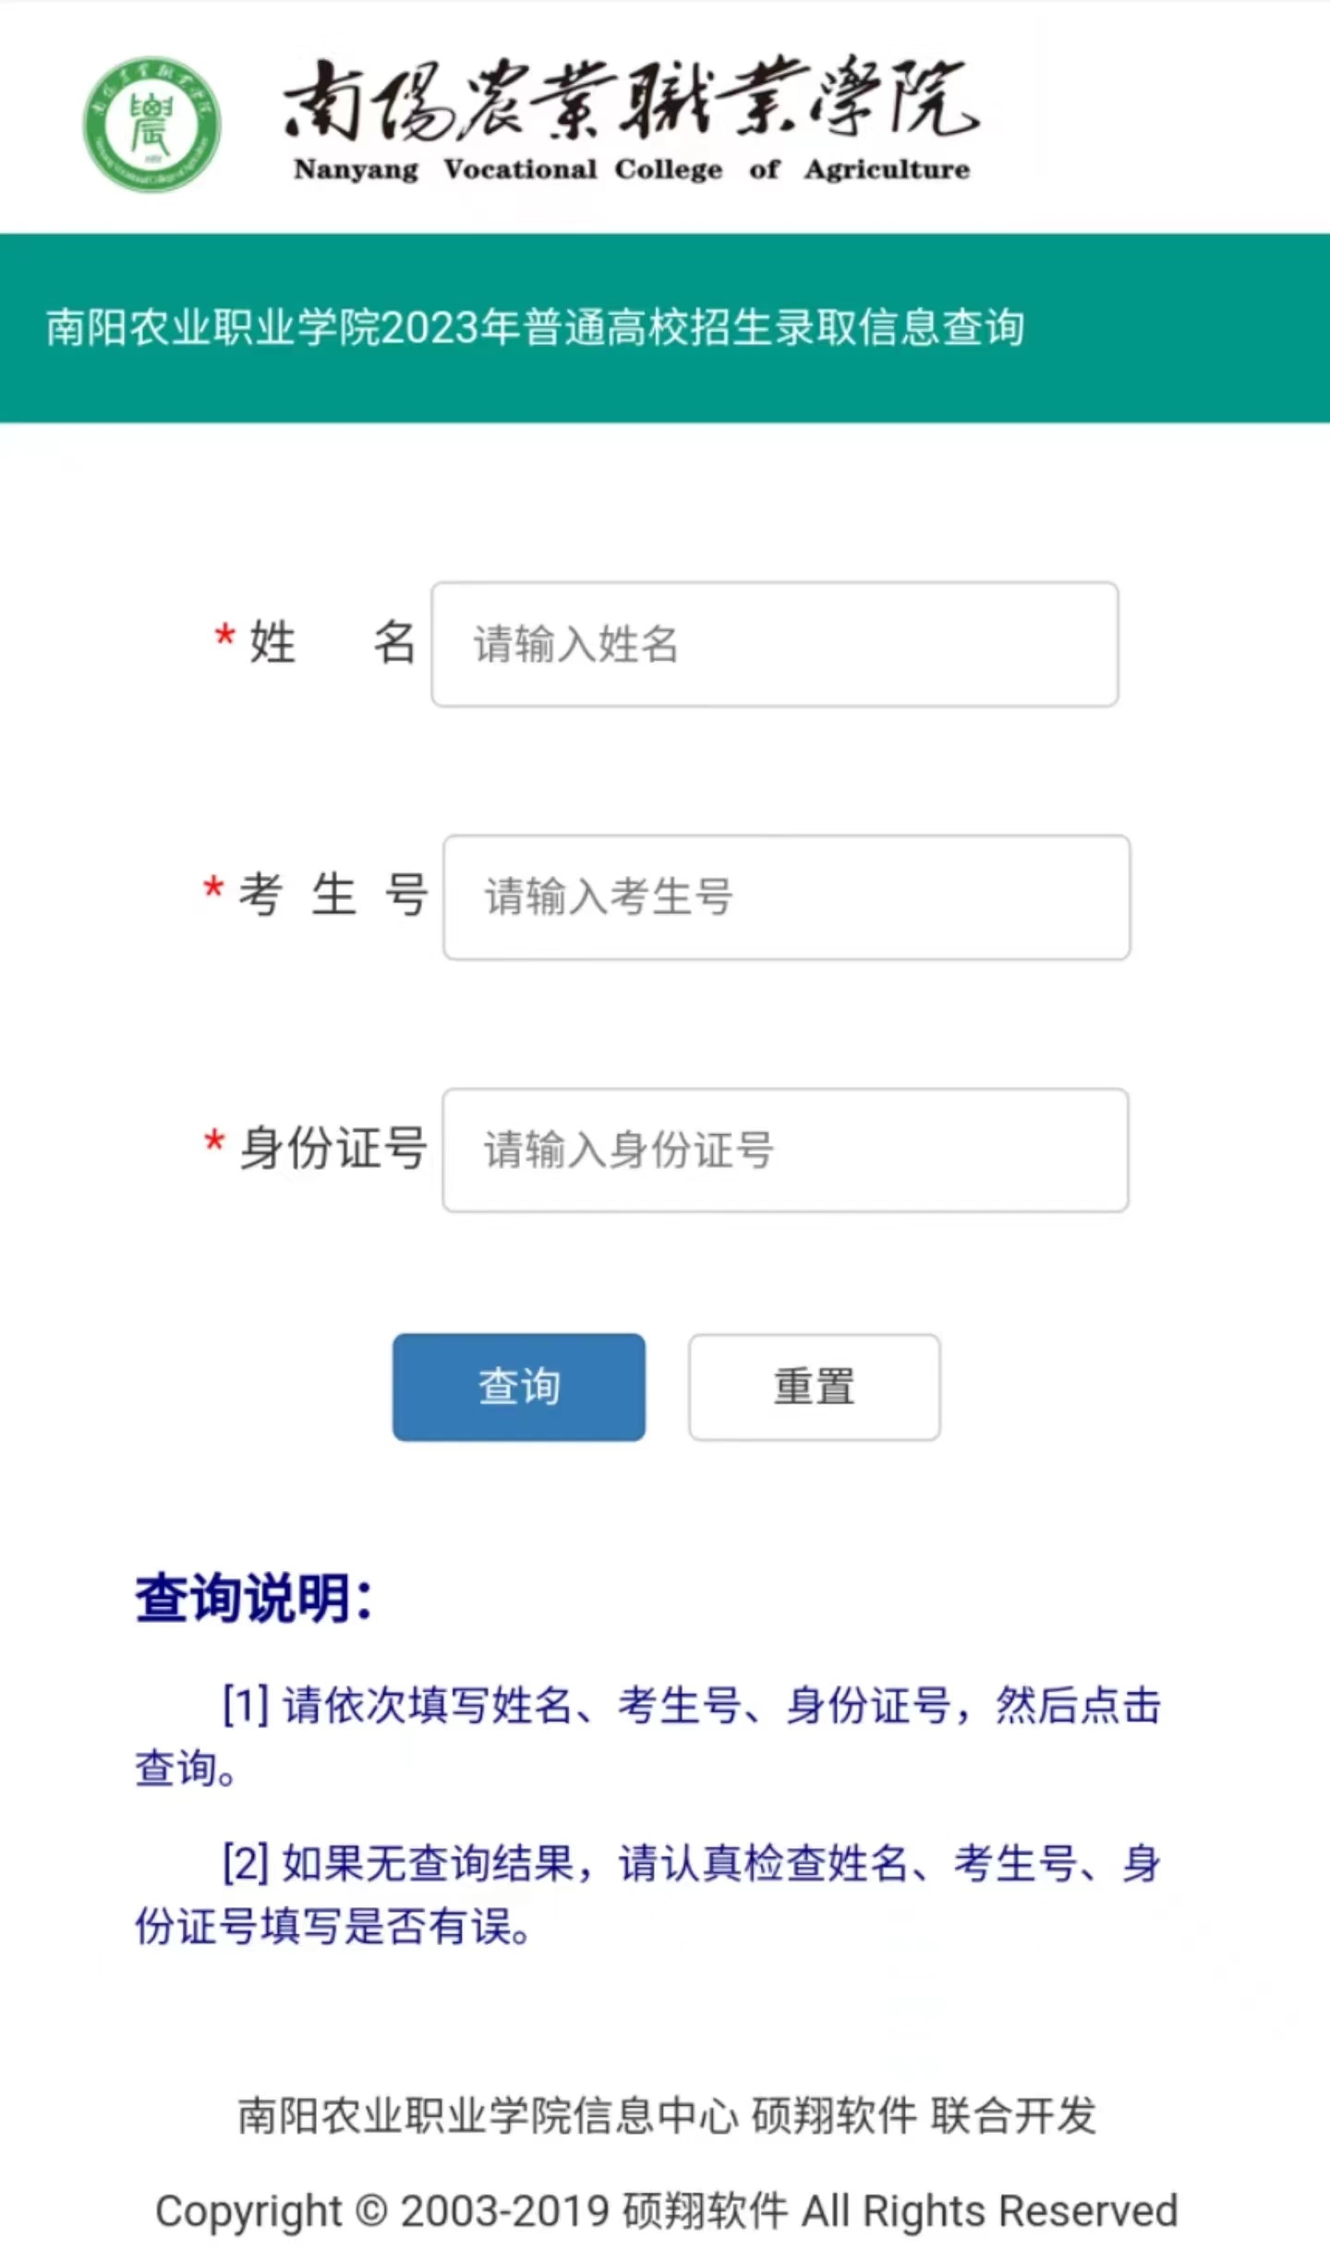This screenshot has height=2264, width=1330.
Task: Click the 硕翔软件 联合开发 footer line
Action: click(x=667, y=2116)
